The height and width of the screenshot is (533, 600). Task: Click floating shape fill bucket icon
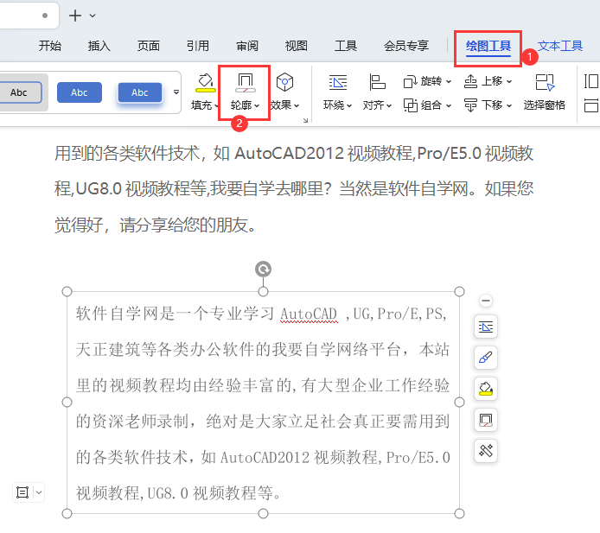tap(486, 389)
